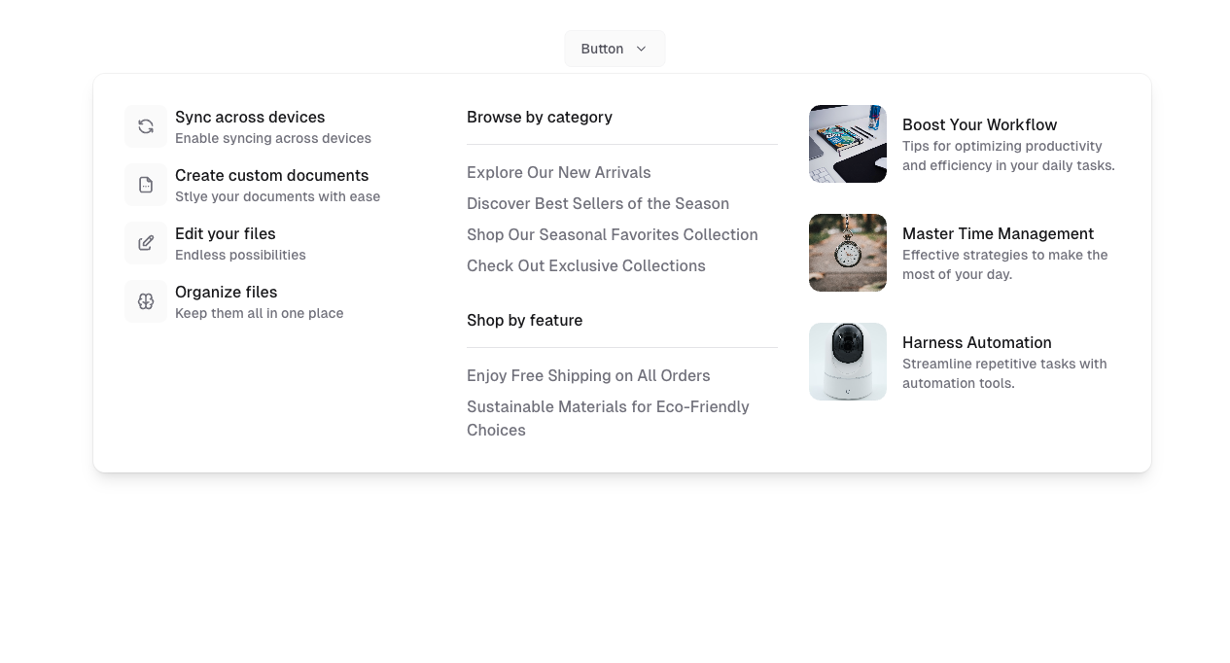Visit Shop Our Seasonal Favorites Collection
This screenshot has height=663, width=1230.
pos(613,235)
